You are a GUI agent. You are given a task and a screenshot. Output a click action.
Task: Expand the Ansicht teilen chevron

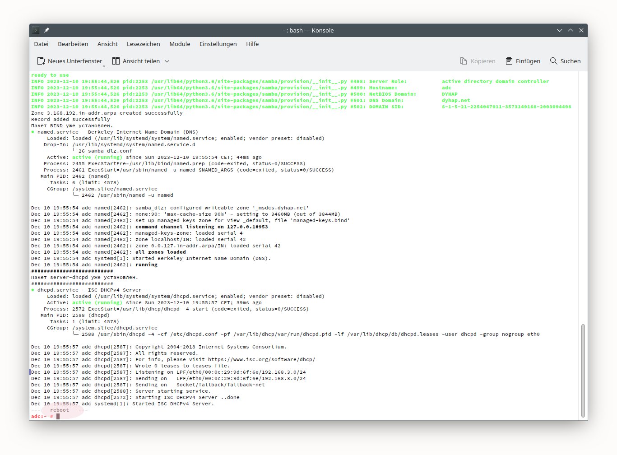[x=167, y=61]
